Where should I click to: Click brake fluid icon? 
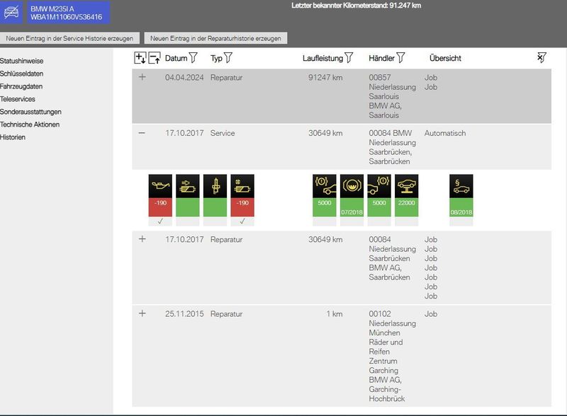(x=352, y=186)
